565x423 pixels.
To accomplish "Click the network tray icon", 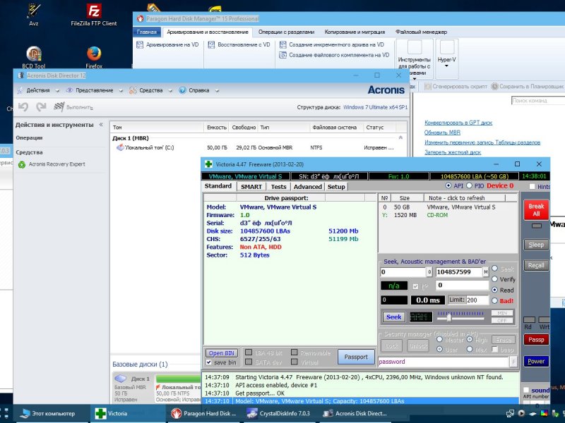I will [x=510, y=414].
